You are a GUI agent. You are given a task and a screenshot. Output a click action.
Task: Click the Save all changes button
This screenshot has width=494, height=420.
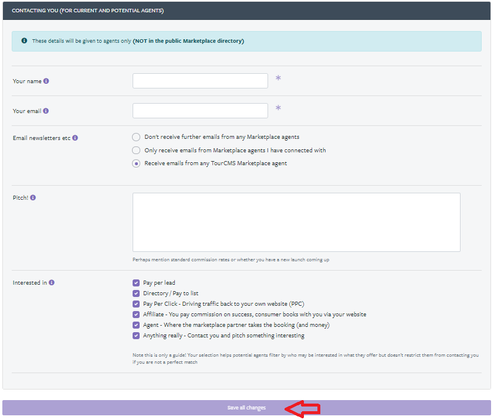click(x=246, y=408)
